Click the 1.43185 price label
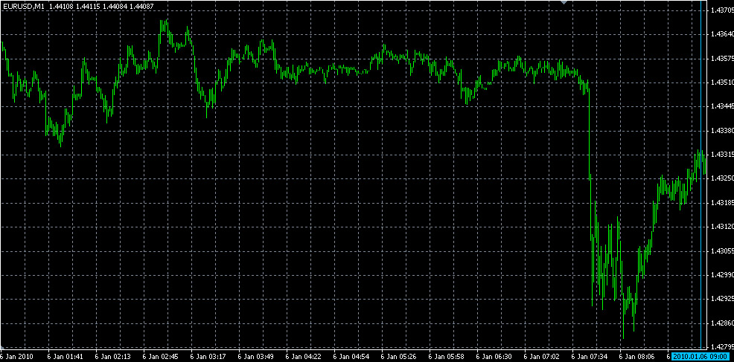The width and height of the screenshot is (734, 362). (x=721, y=203)
